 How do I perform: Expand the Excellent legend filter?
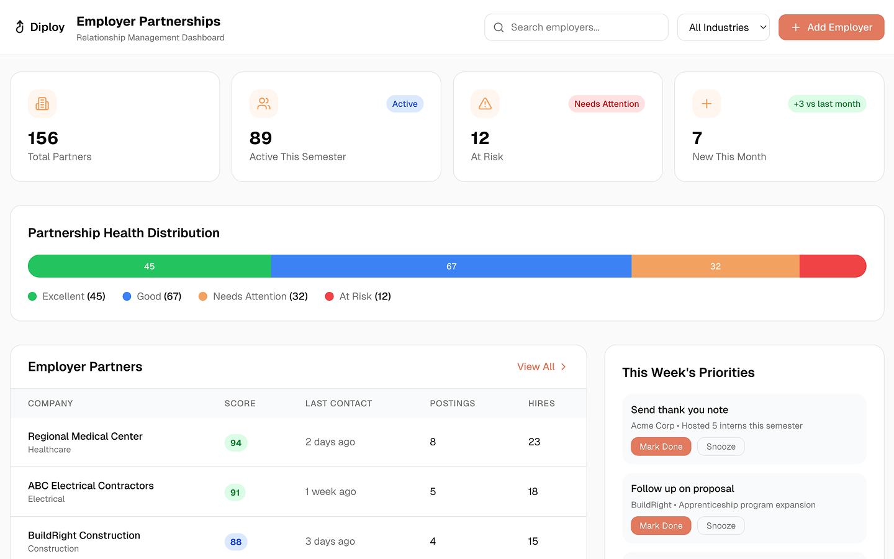point(66,296)
